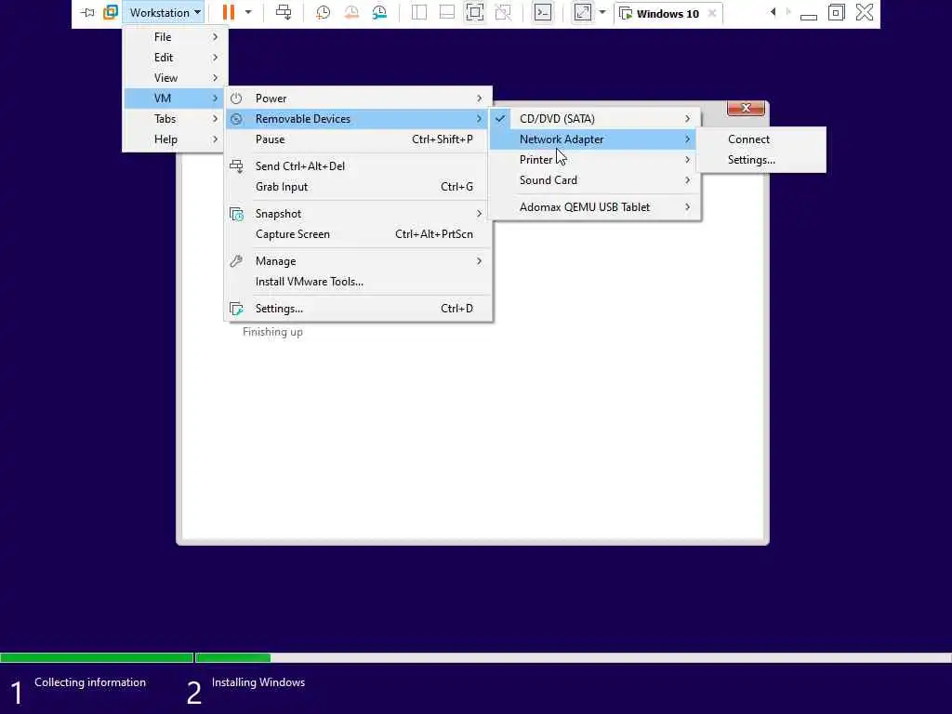Expand Network Adapter submenu arrow
952x714 pixels.
(687, 139)
